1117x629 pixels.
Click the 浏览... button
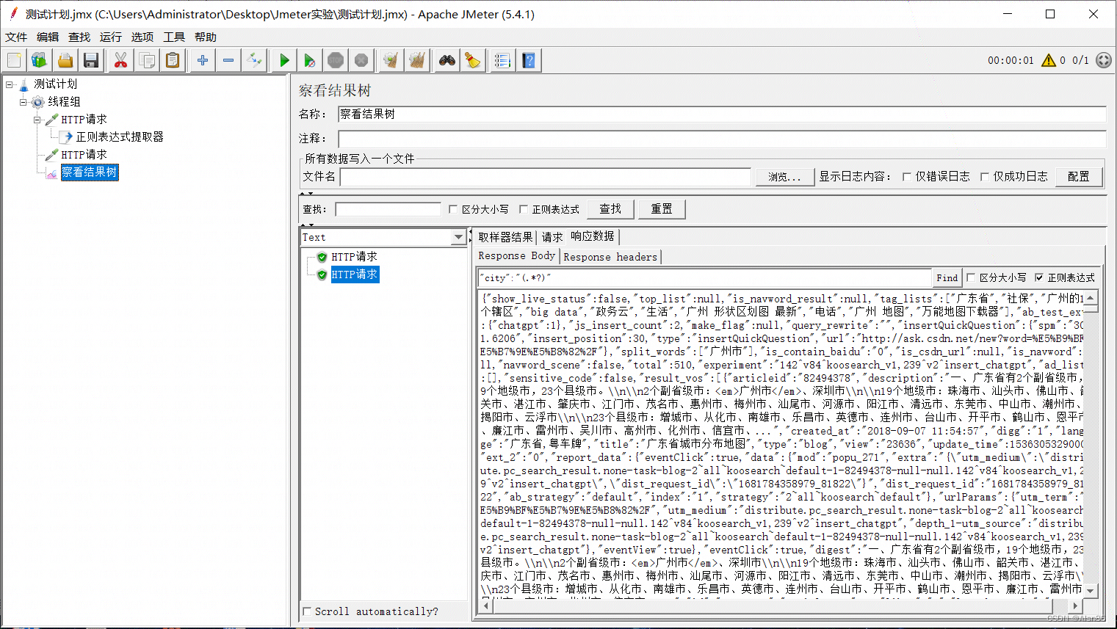[785, 177]
